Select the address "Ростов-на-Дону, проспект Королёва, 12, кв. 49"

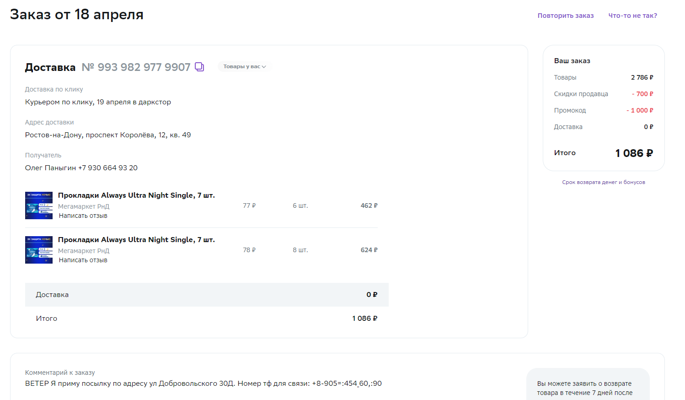(108, 135)
